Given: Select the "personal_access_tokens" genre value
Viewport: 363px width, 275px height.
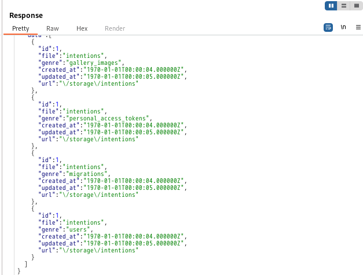Looking at the screenshot, I should (x=108, y=119).
